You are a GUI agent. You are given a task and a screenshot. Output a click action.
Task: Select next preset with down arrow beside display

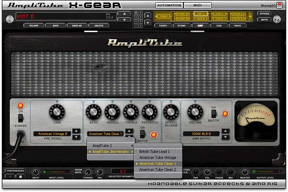pos(124,20)
